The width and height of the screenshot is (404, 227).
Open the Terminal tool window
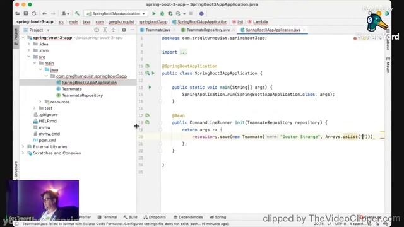107,217
